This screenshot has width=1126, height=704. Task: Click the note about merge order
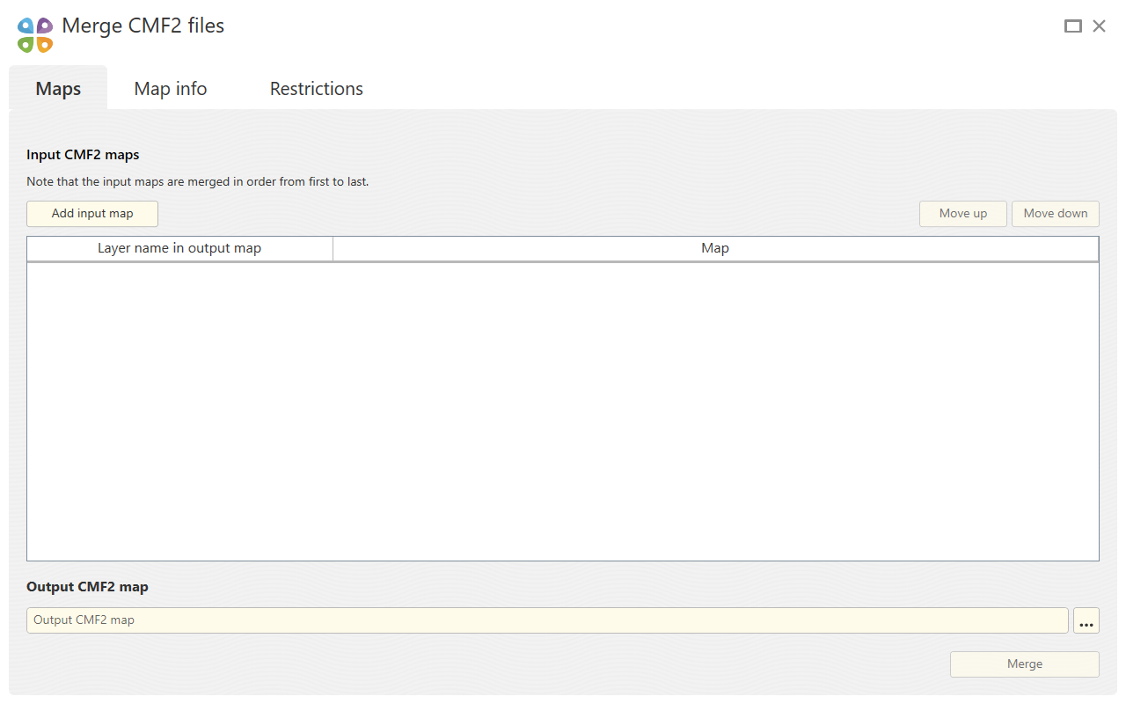197,182
